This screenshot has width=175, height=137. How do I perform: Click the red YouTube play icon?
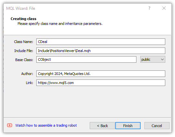pos(10,125)
